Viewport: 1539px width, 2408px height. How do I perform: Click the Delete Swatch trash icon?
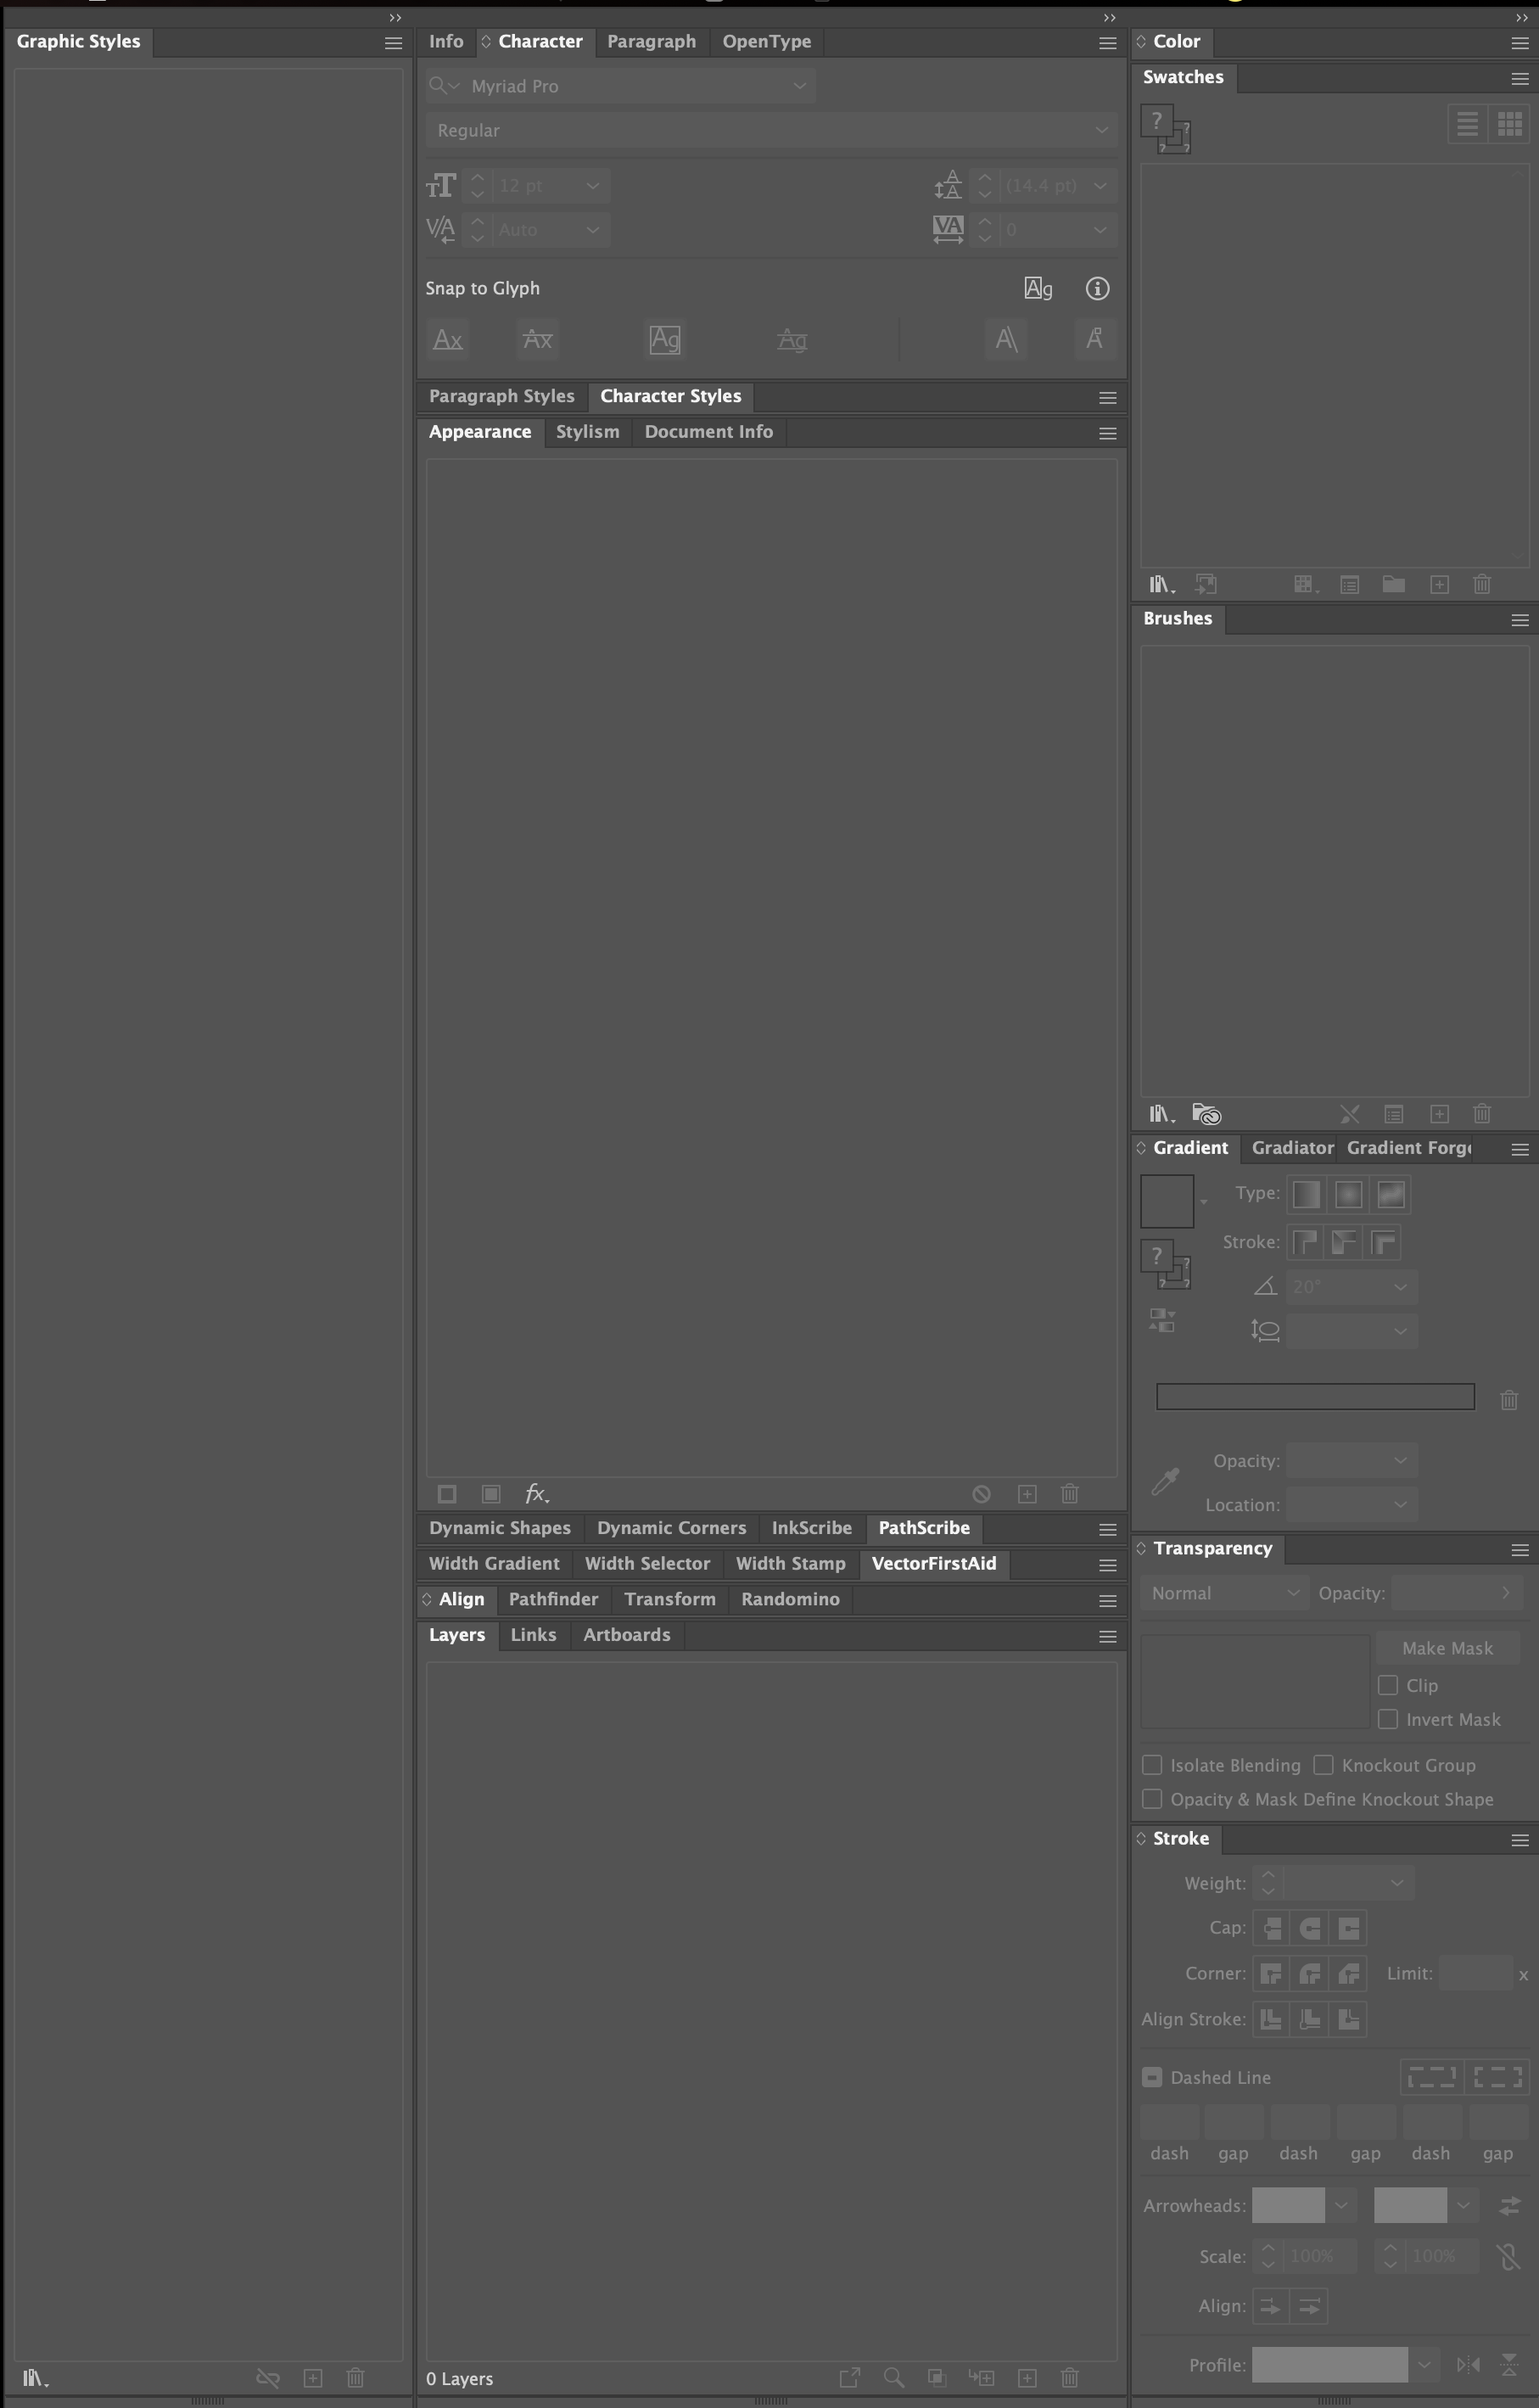pos(1482,583)
